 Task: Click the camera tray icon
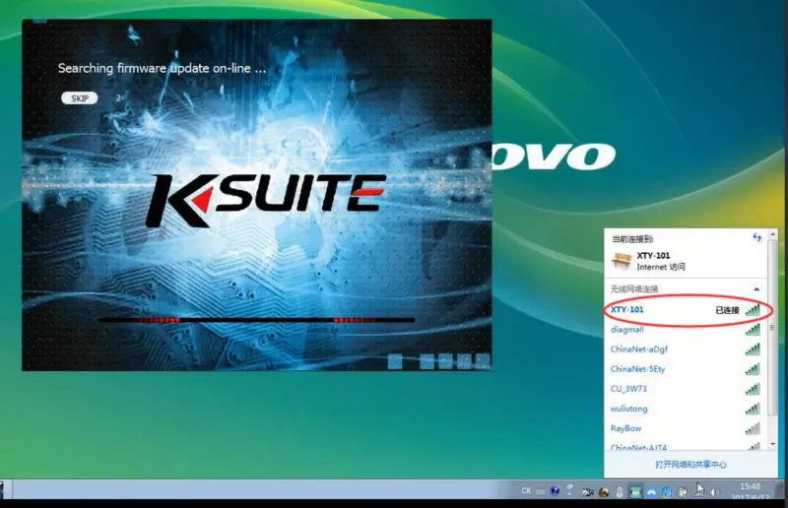(587, 492)
